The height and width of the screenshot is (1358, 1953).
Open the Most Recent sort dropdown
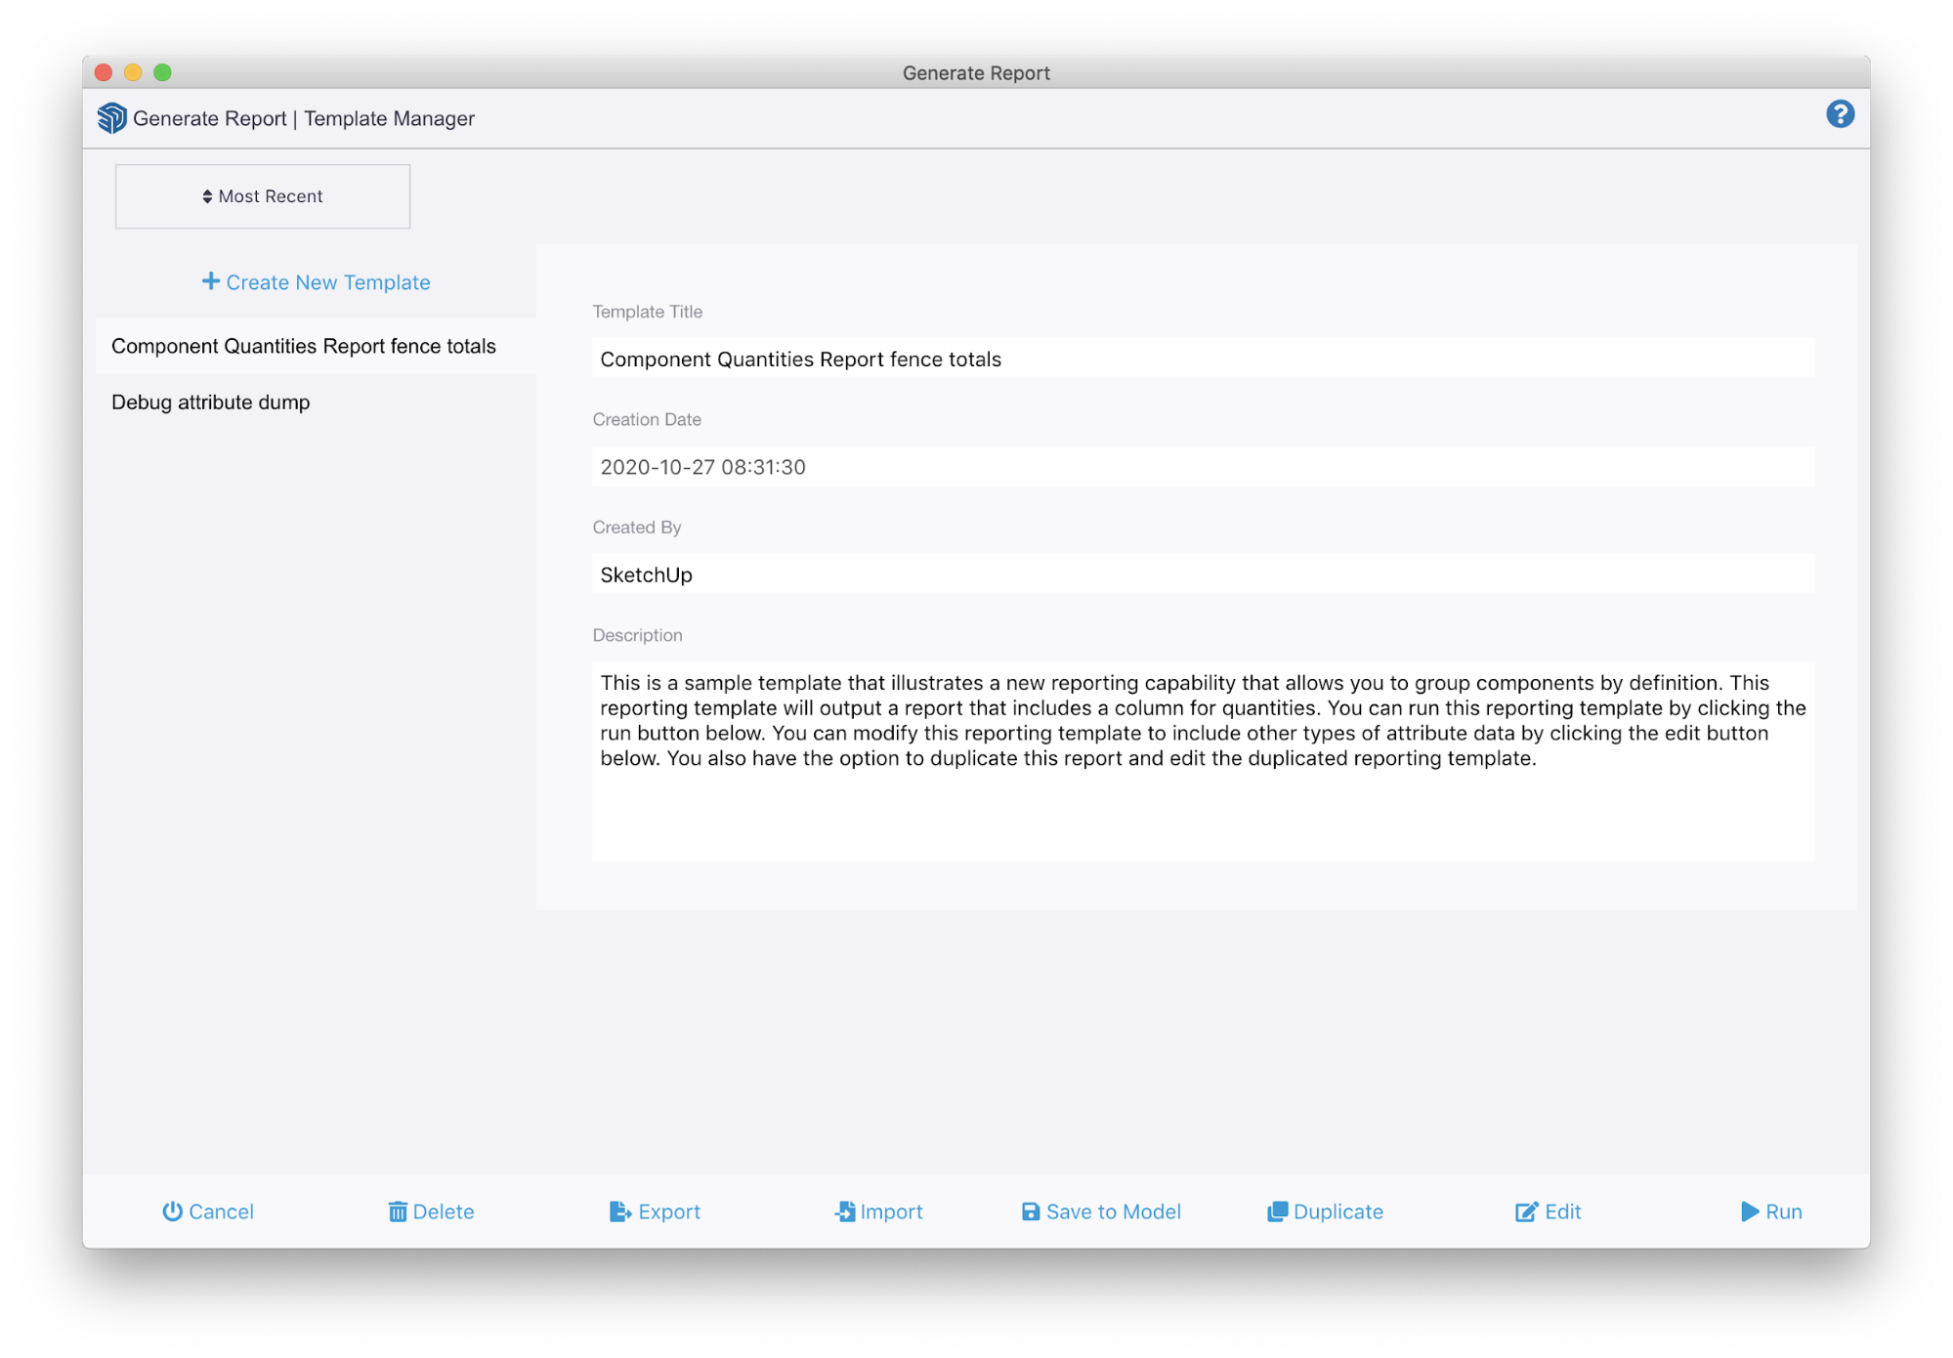pos(262,195)
